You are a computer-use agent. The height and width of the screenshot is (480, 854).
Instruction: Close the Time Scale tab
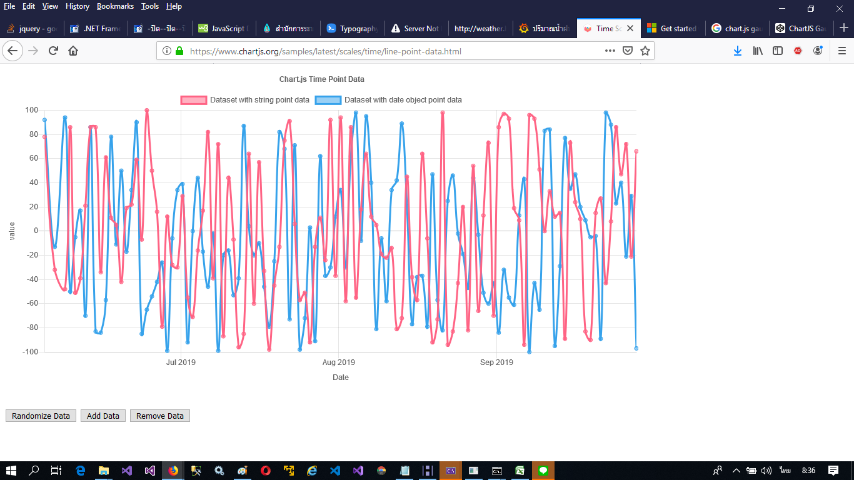[x=630, y=28]
